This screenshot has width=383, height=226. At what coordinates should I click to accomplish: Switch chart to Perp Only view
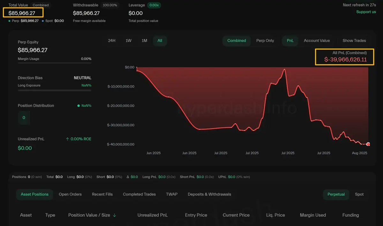pyautogui.click(x=265, y=40)
